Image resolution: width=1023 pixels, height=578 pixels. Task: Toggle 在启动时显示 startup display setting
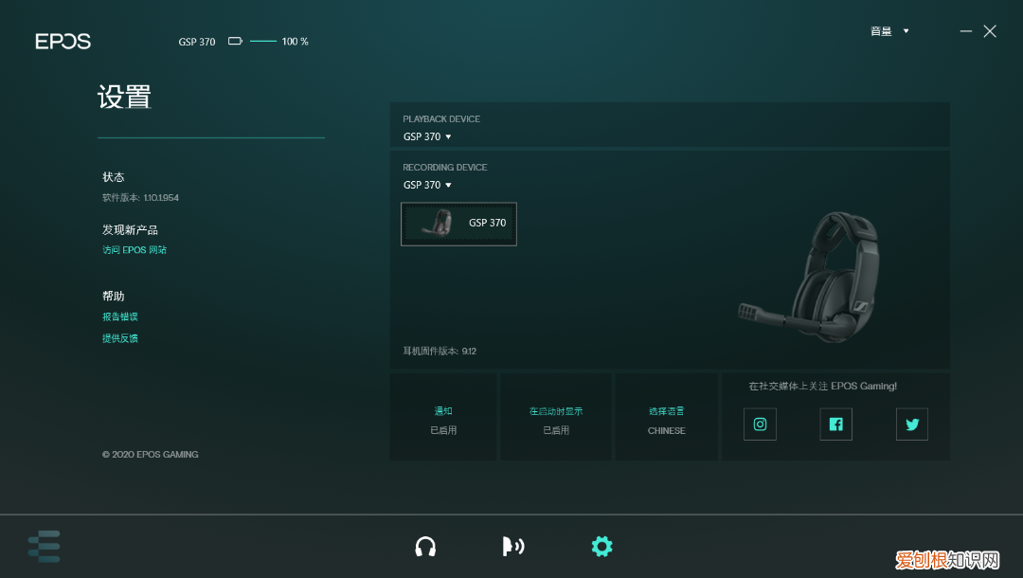pyautogui.click(x=555, y=410)
